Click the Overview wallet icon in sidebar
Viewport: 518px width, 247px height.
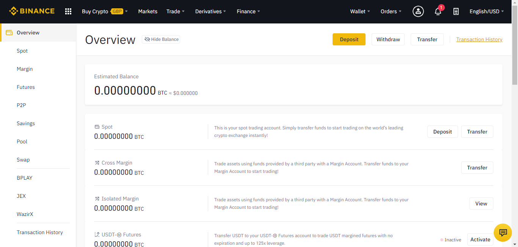(x=9, y=33)
